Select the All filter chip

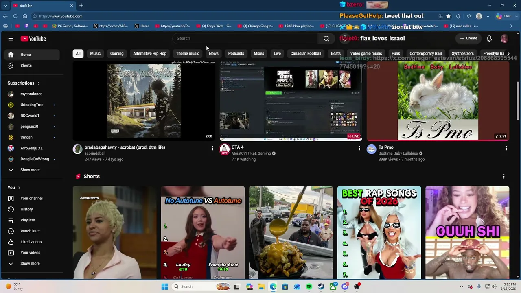click(78, 53)
